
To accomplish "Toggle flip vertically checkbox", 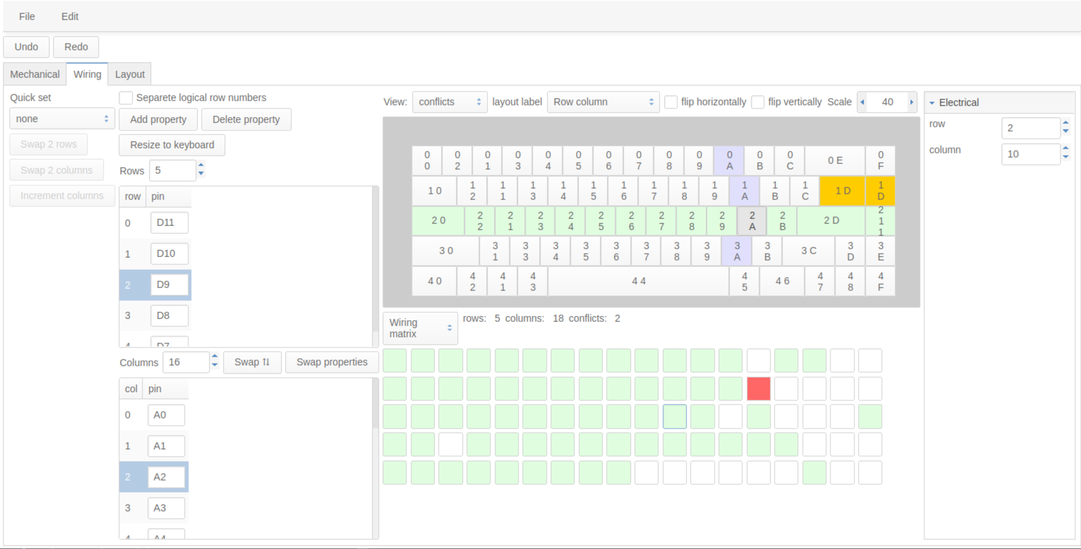I will point(758,102).
